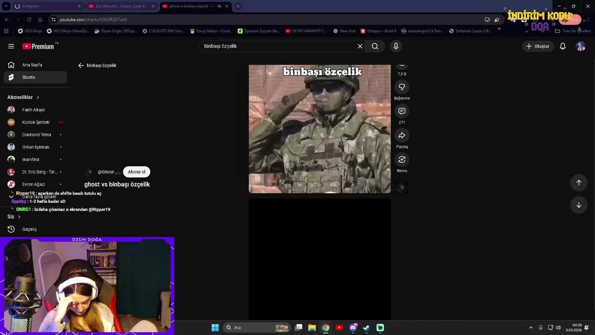Bookmark this page with the star icon

coord(497,20)
